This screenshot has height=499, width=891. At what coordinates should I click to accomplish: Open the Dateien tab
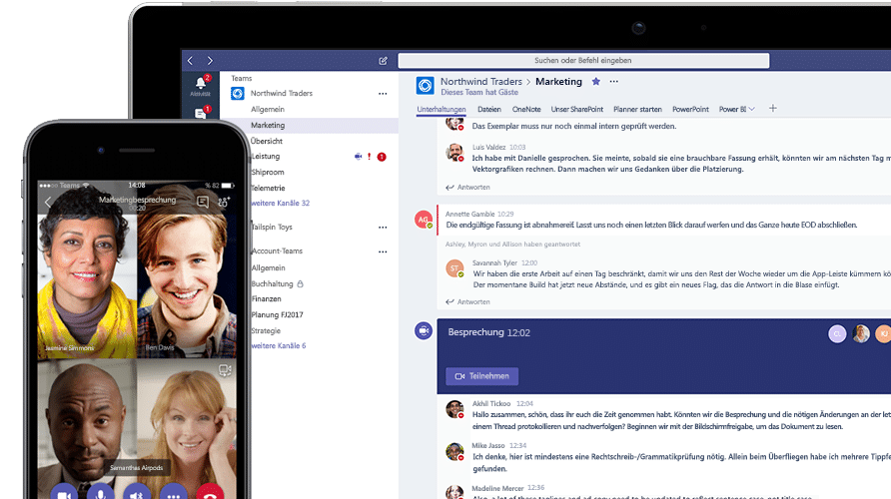(489, 109)
